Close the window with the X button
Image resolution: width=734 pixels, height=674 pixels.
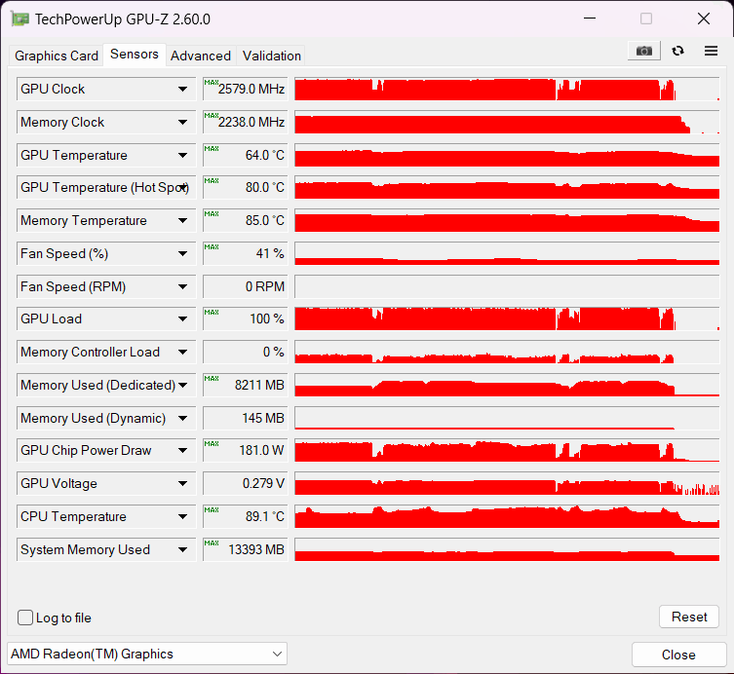coord(704,19)
